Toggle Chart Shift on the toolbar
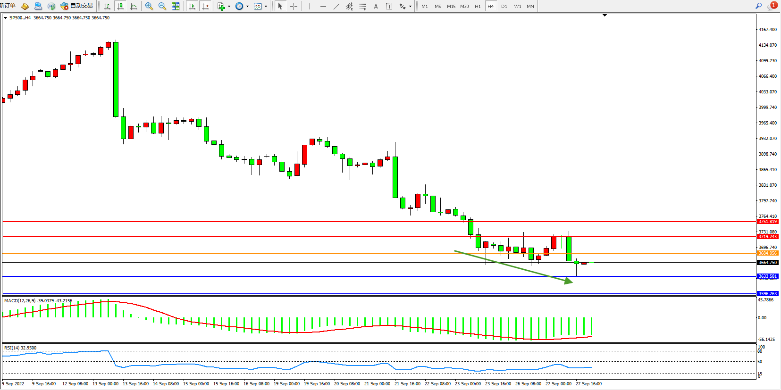The height and width of the screenshot is (390, 781). [x=205, y=6]
